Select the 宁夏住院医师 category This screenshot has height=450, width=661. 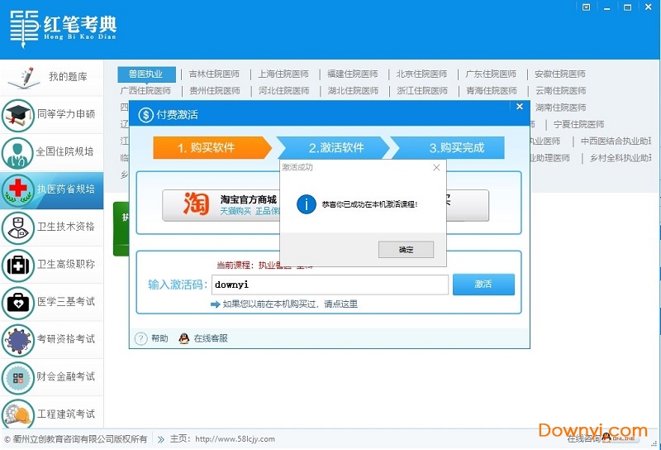point(578,125)
